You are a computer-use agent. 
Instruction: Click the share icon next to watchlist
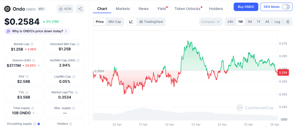[80, 9]
